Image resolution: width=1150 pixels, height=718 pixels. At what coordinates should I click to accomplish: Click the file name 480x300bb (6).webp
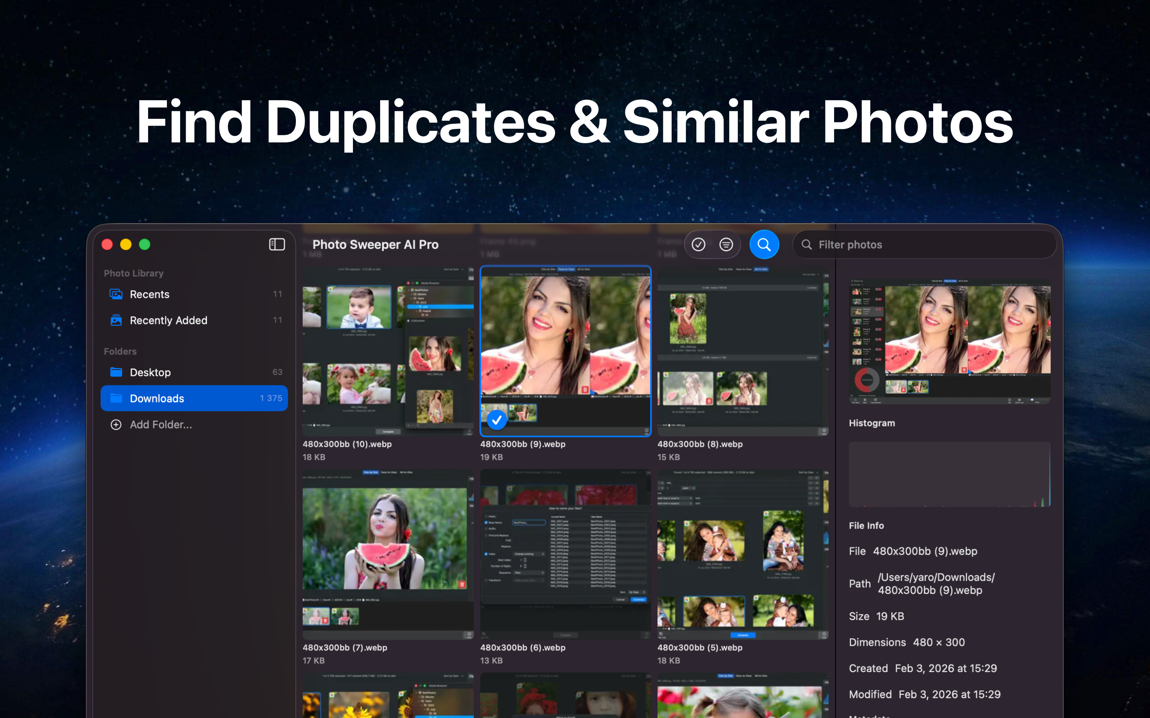tap(523, 647)
